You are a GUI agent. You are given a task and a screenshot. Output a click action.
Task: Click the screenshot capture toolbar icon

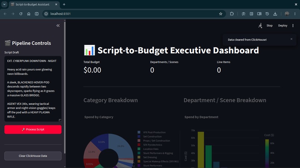tap(243, 14)
